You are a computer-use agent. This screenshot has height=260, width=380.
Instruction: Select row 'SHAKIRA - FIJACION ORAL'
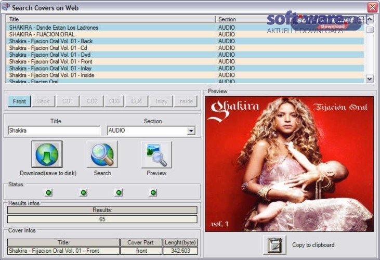186,34
